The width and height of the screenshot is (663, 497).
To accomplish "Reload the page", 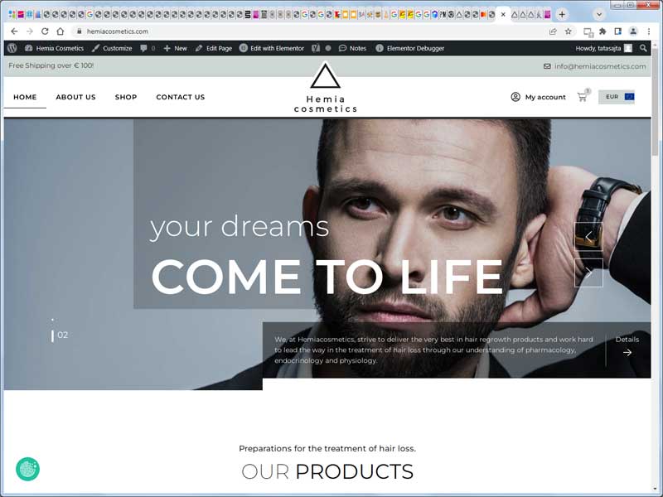I will 45,31.
